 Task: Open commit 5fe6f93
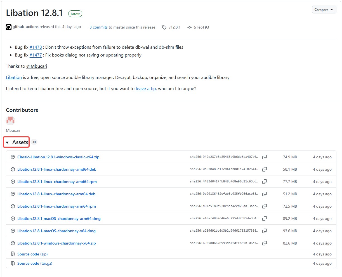pyautogui.click(x=201, y=27)
